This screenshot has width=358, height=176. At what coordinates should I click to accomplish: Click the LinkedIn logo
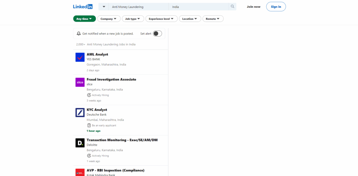click(83, 7)
